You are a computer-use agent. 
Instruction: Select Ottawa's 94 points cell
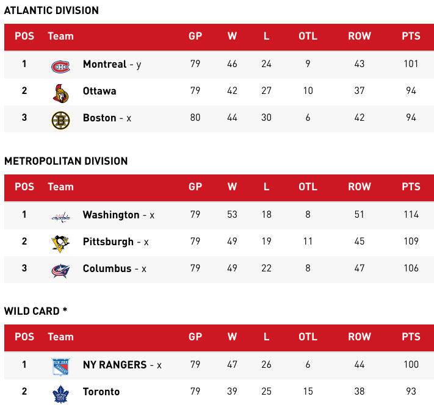click(411, 91)
